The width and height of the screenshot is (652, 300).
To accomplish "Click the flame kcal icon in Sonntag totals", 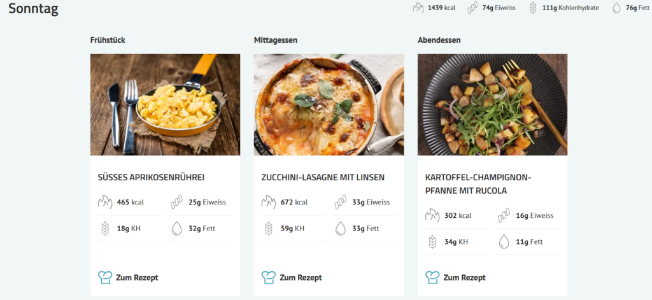I will tap(418, 8).
